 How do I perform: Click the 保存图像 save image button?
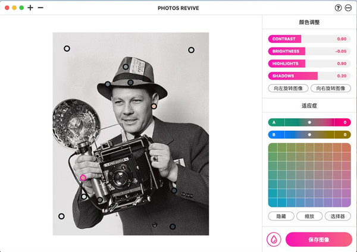pos(319,240)
